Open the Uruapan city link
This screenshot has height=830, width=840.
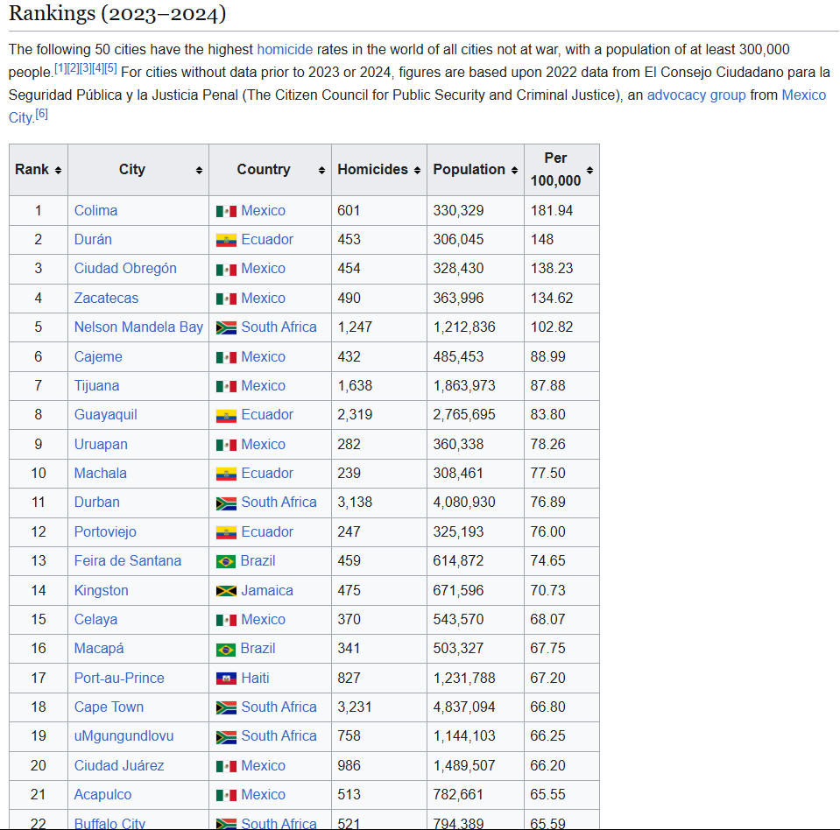point(101,445)
